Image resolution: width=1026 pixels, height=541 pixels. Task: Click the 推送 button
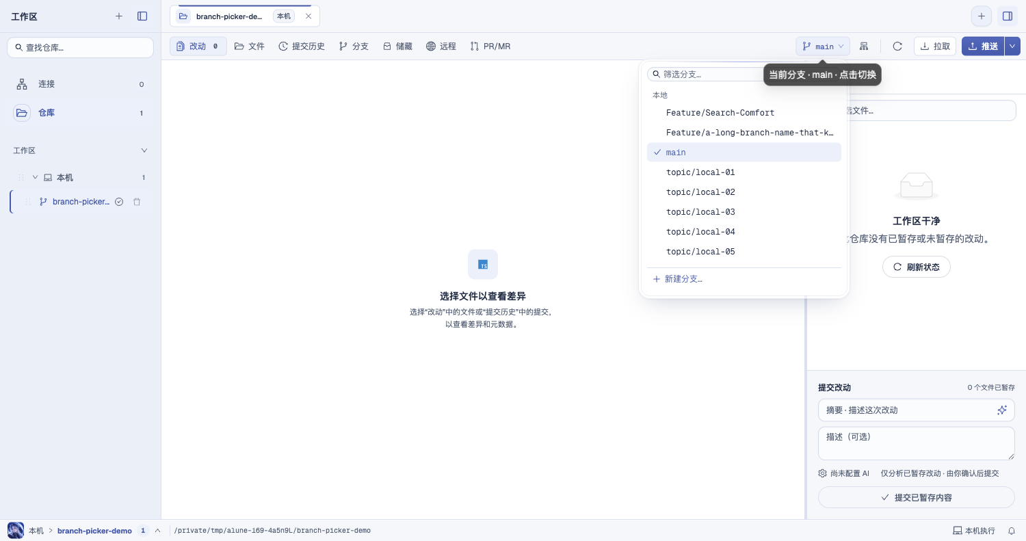pyautogui.click(x=983, y=47)
